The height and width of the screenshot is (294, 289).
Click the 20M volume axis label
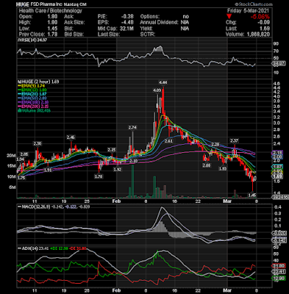(x=12, y=155)
